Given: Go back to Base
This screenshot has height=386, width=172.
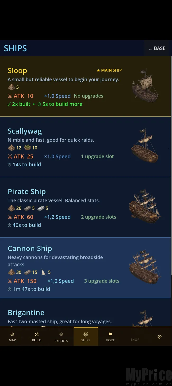Looking at the screenshot, I should tap(157, 48).
